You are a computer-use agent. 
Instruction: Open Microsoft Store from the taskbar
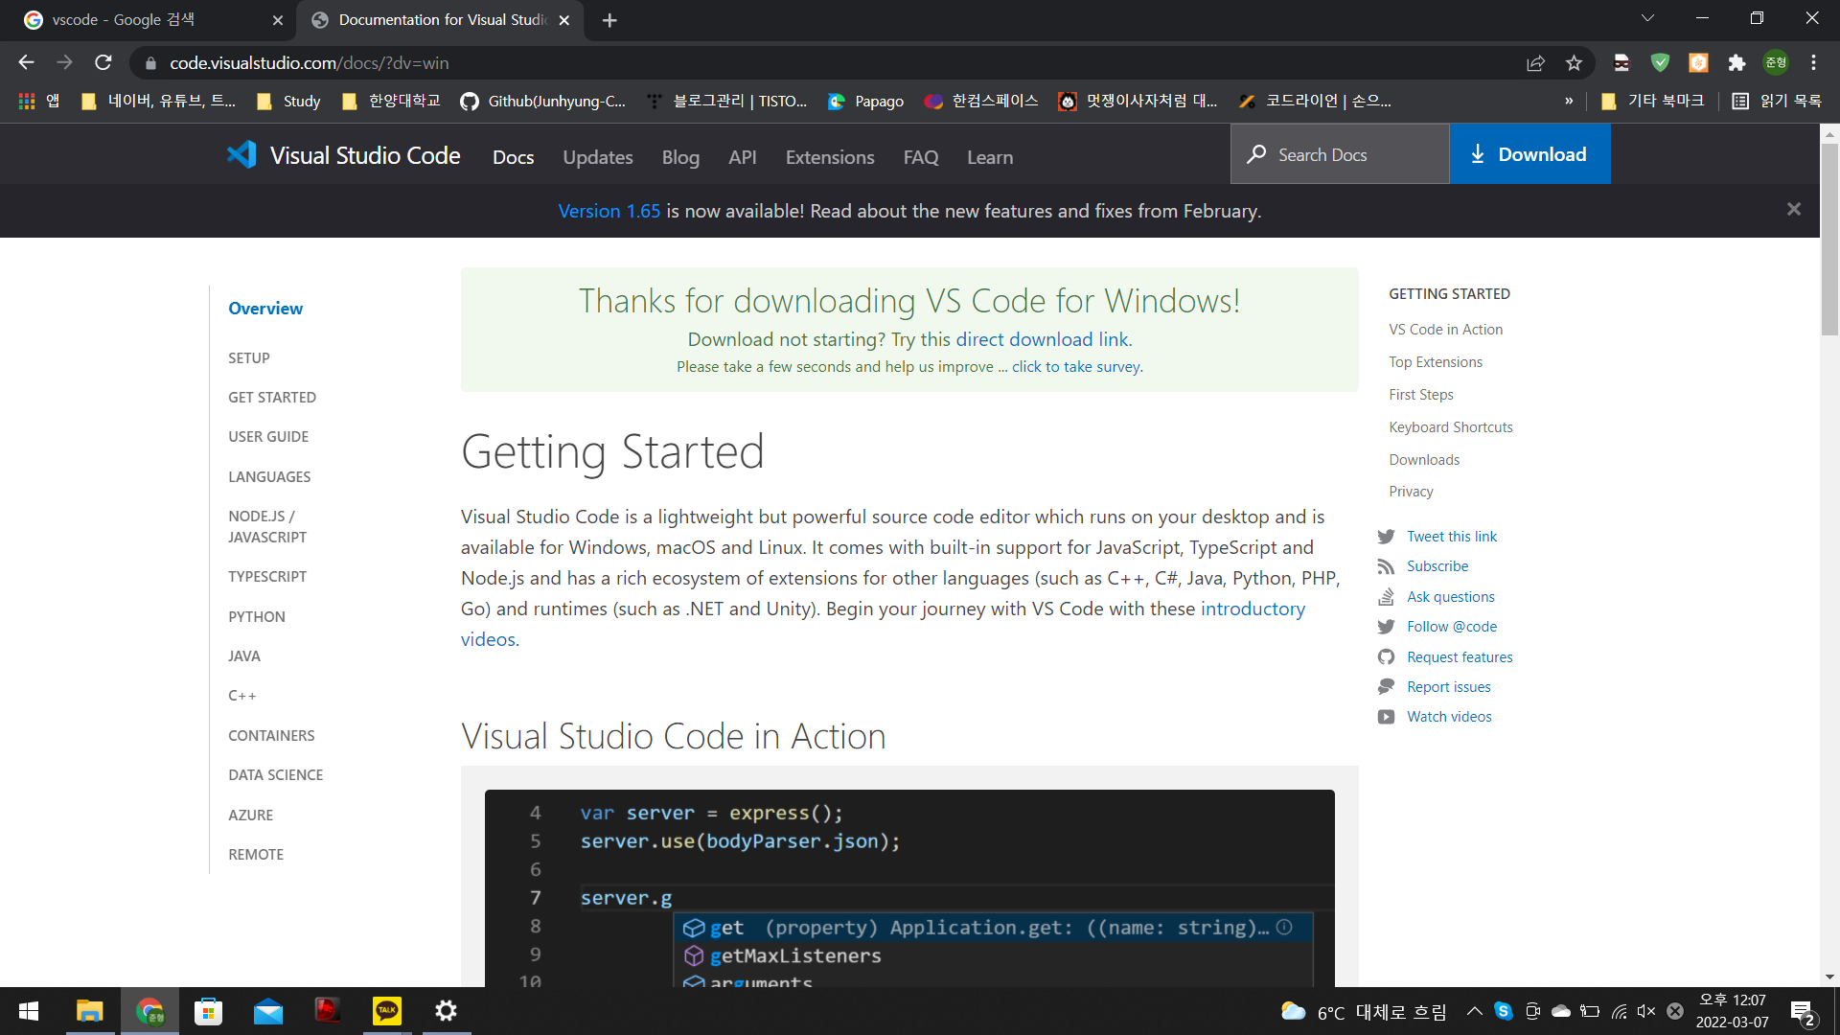click(208, 1011)
